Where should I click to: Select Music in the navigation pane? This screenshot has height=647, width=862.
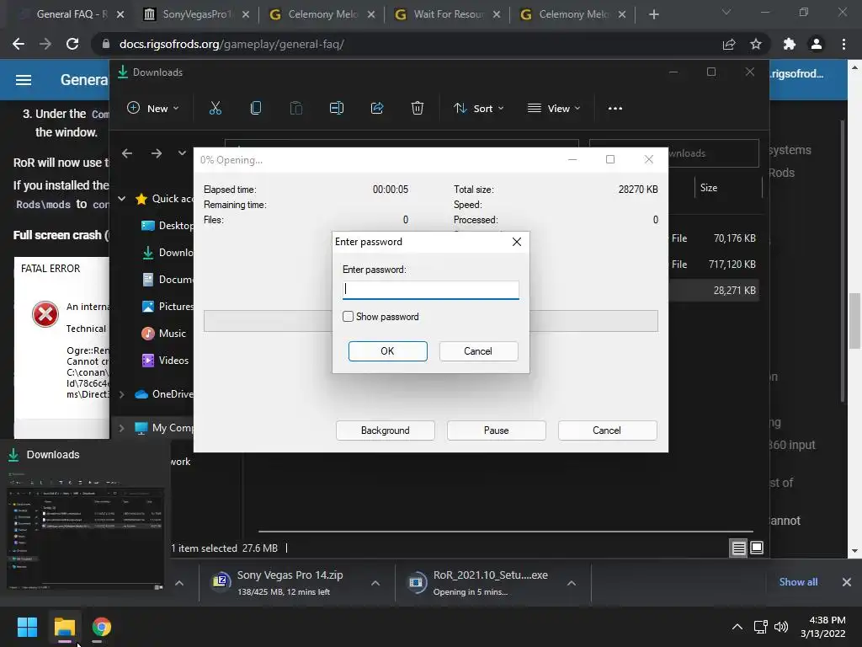[x=164, y=334]
